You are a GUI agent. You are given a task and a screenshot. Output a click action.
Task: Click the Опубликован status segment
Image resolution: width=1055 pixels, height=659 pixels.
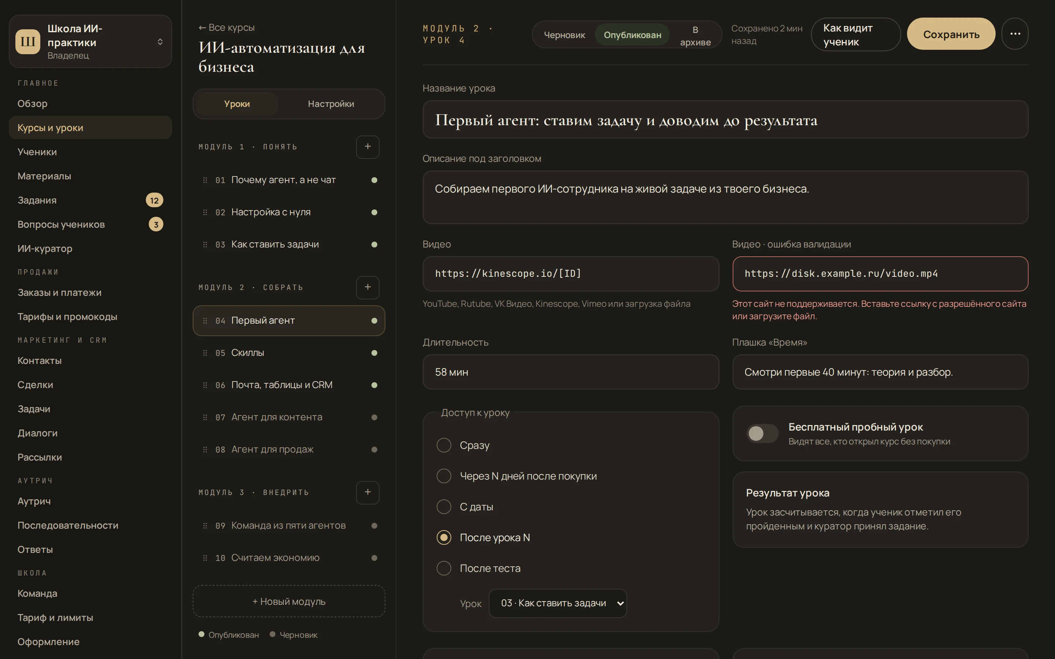(x=632, y=35)
